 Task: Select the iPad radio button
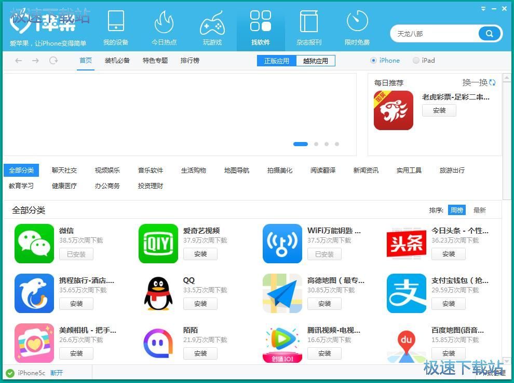coord(416,61)
